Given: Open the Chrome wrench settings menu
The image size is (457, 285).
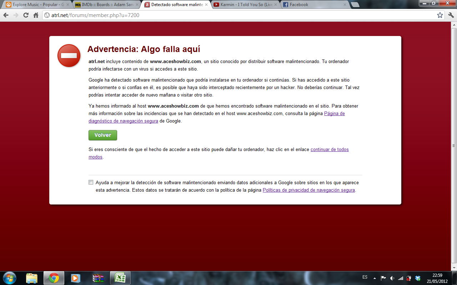Looking at the screenshot, I should pos(451,15).
